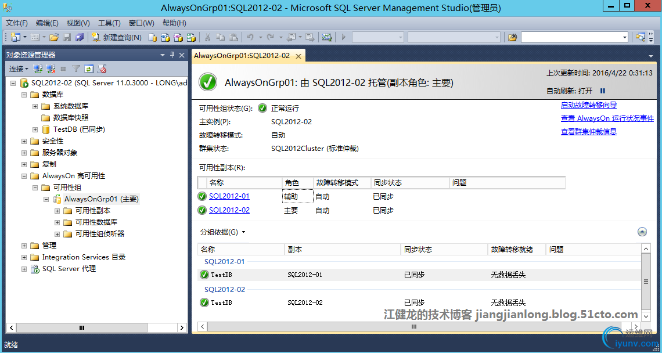This screenshot has width=662, height=353.
Task: Click the 查看群集仲裁信息 link
Action: (x=588, y=131)
